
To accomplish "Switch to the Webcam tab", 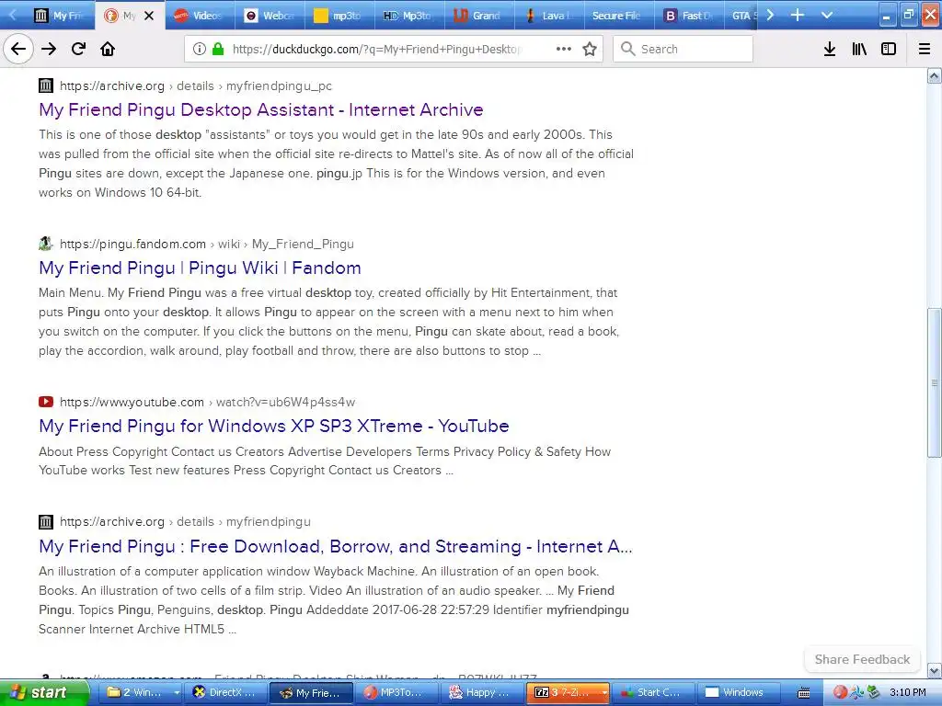I will [x=270, y=16].
